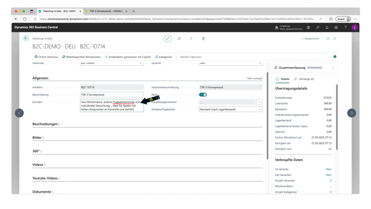This screenshot has height=209, width=371.
Task: Click Artikeldaten generieren mit Copilot
Action: (x=128, y=57)
